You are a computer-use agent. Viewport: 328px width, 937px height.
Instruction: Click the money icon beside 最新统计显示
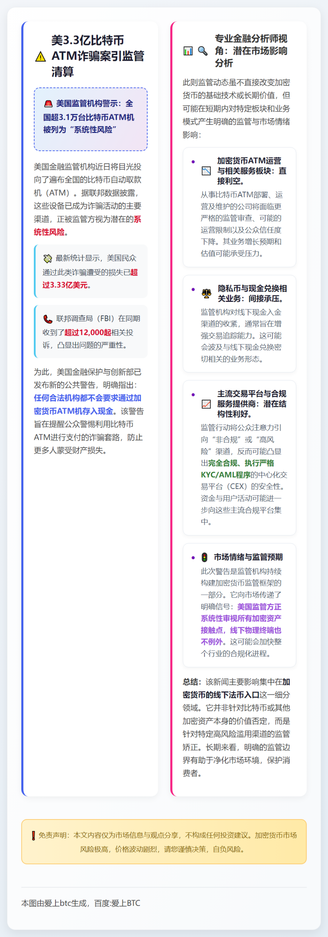47,259
